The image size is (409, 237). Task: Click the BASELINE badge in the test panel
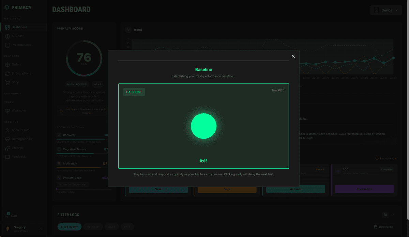pos(134,92)
